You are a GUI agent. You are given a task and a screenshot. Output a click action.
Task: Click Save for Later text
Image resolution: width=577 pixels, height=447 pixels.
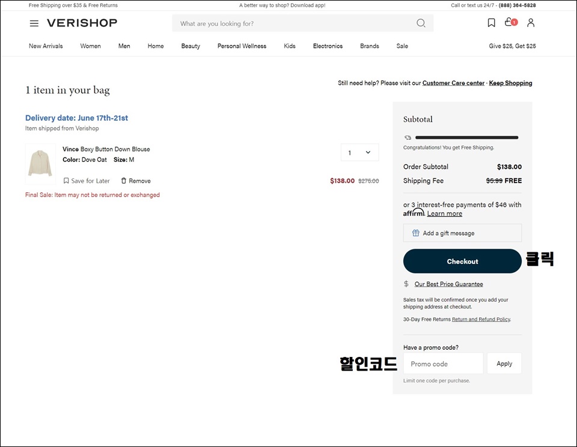pyautogui.click(x=91, y=181)
